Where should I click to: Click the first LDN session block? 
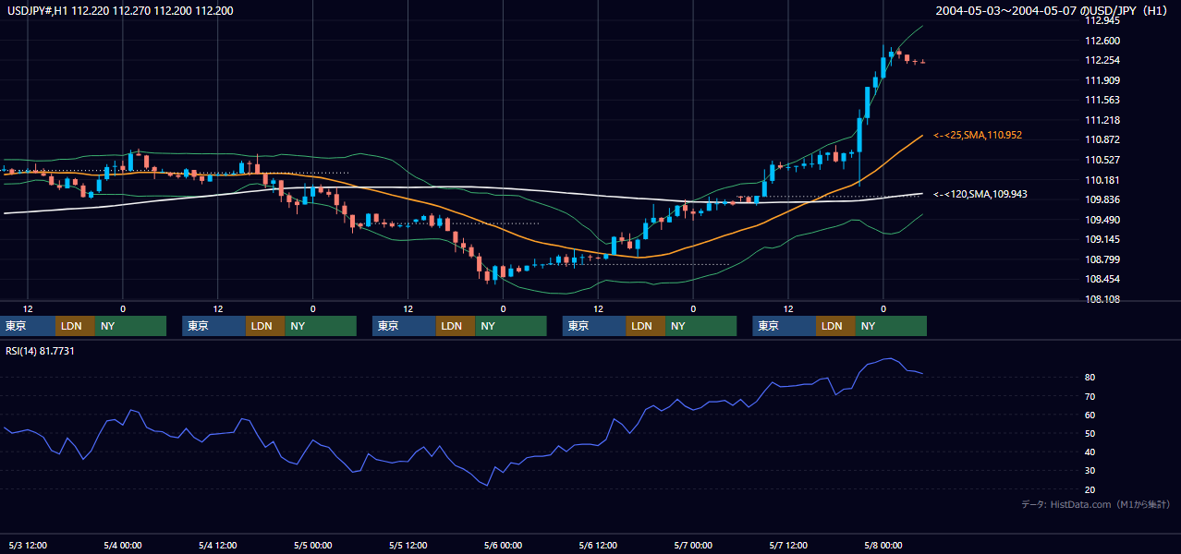[75, 326]
